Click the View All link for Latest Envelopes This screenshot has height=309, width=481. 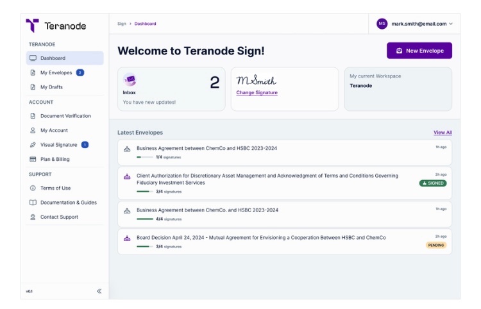[x=443, y=133]
